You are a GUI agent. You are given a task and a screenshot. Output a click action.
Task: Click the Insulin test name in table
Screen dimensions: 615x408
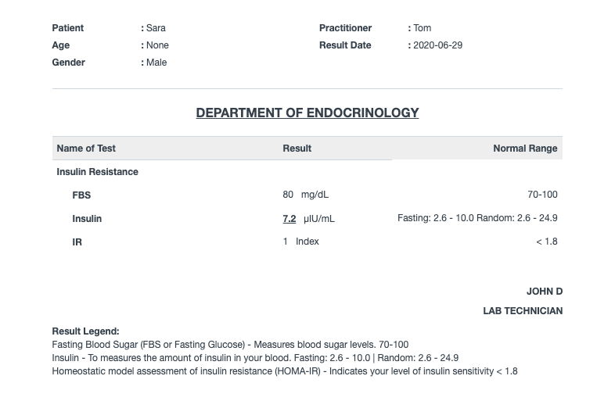pyautogui.click(x=87, y=219)
